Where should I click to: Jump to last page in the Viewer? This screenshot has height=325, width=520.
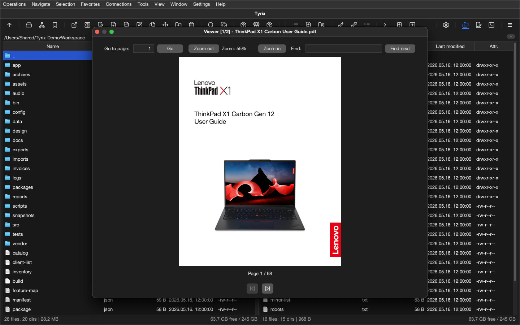[x=268, y=289]
